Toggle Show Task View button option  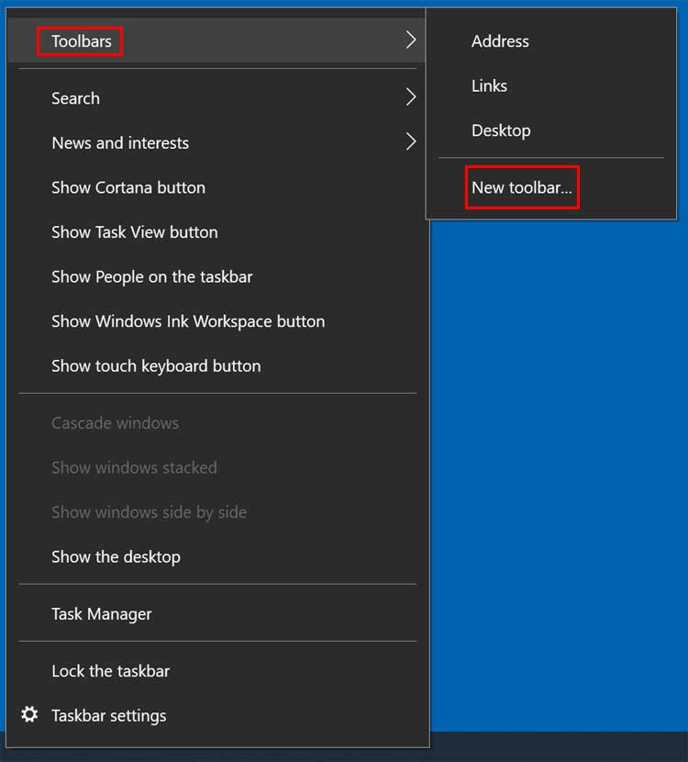216,232
